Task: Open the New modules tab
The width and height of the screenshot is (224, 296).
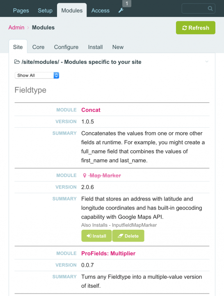Action: pyautogui.click(x=118, y=47)
